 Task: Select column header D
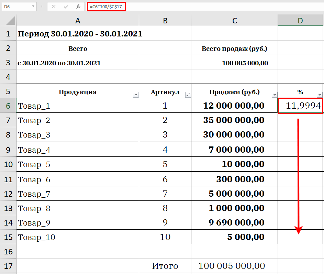click(x=300, y=21)
